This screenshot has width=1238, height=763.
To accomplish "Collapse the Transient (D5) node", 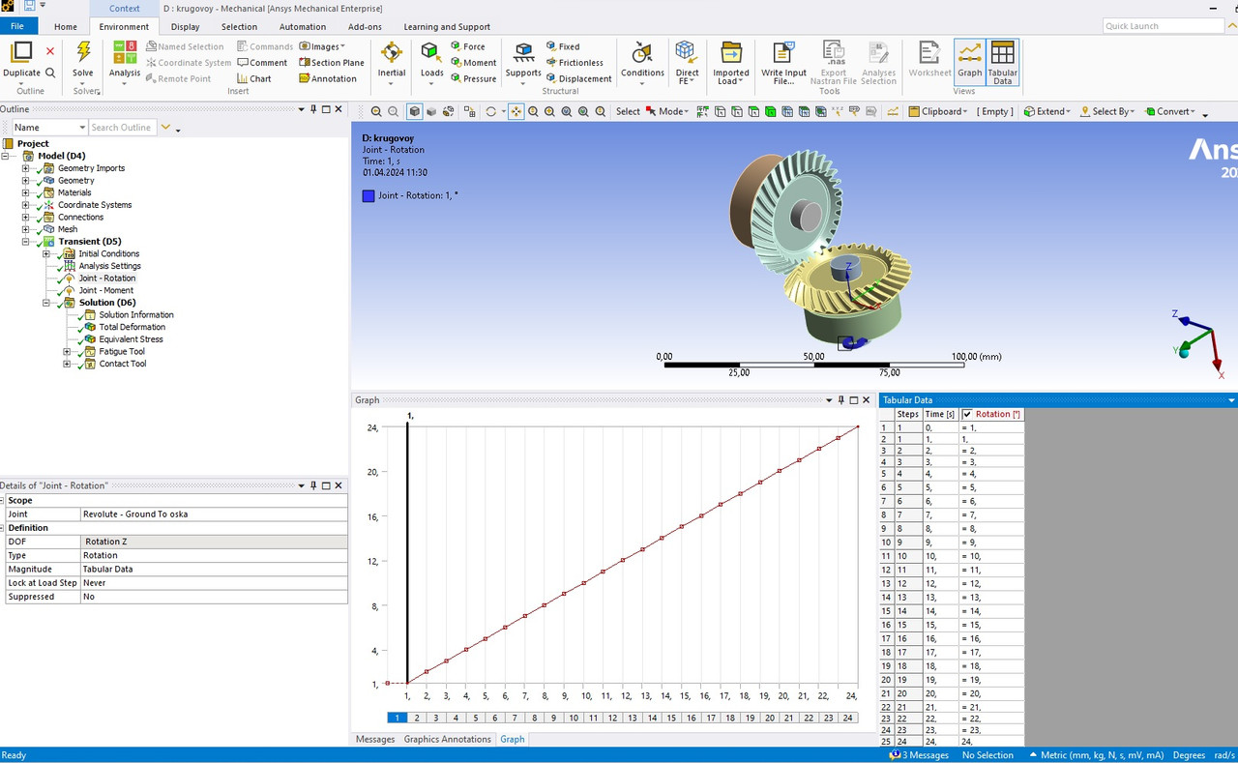I will 26,242.
